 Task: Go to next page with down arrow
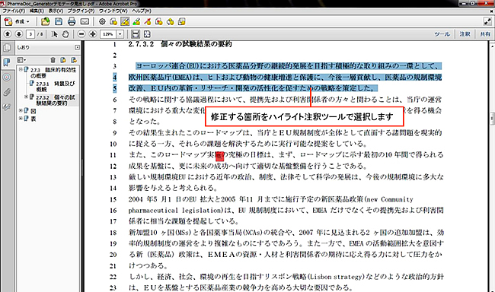pyautogui.click(x=19, y=34)
